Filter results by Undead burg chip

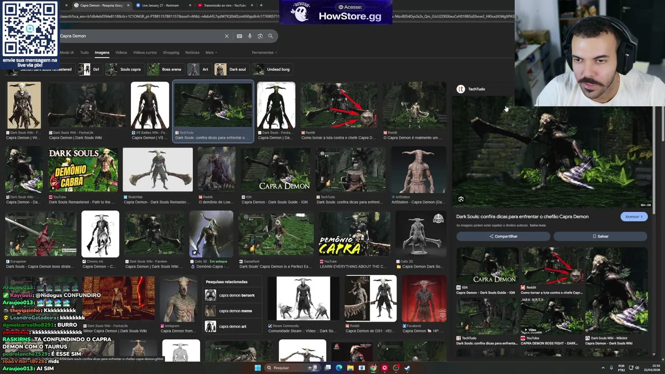coord(272,69)
